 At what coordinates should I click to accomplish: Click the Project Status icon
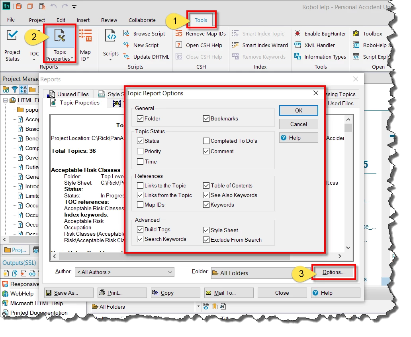[12, 35]
